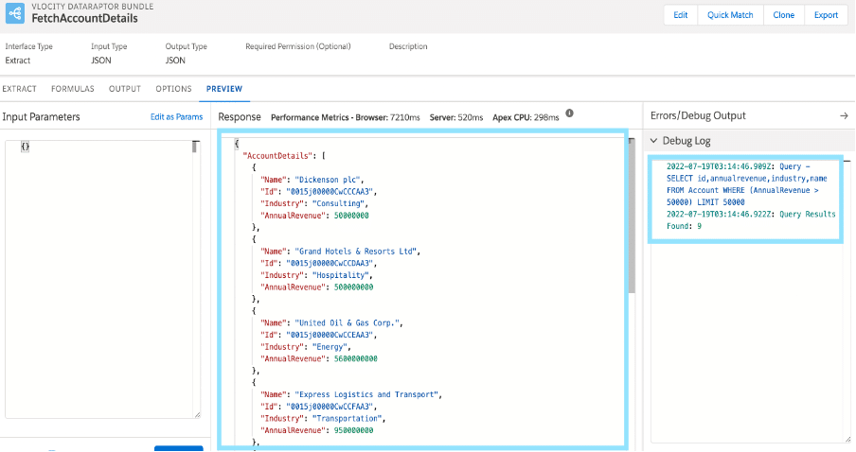Collapse the Debug Log section chevron
Viewport: 856px width, 452px height.
click(x=653, y=141)
